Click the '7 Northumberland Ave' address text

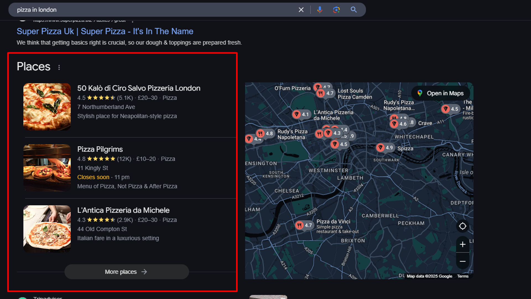106,107
